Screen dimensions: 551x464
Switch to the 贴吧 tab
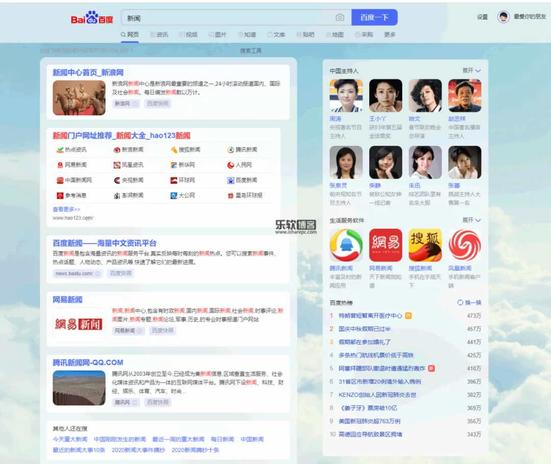[x=305, y=35]
